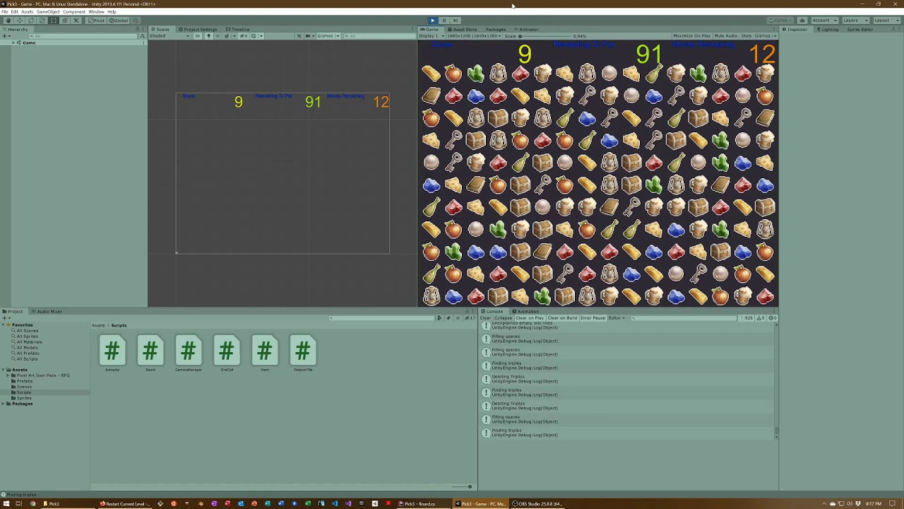Screen dimensions: 904x509
Task: Adjust the Game view Scale slider
Action: tap(547, 35)
